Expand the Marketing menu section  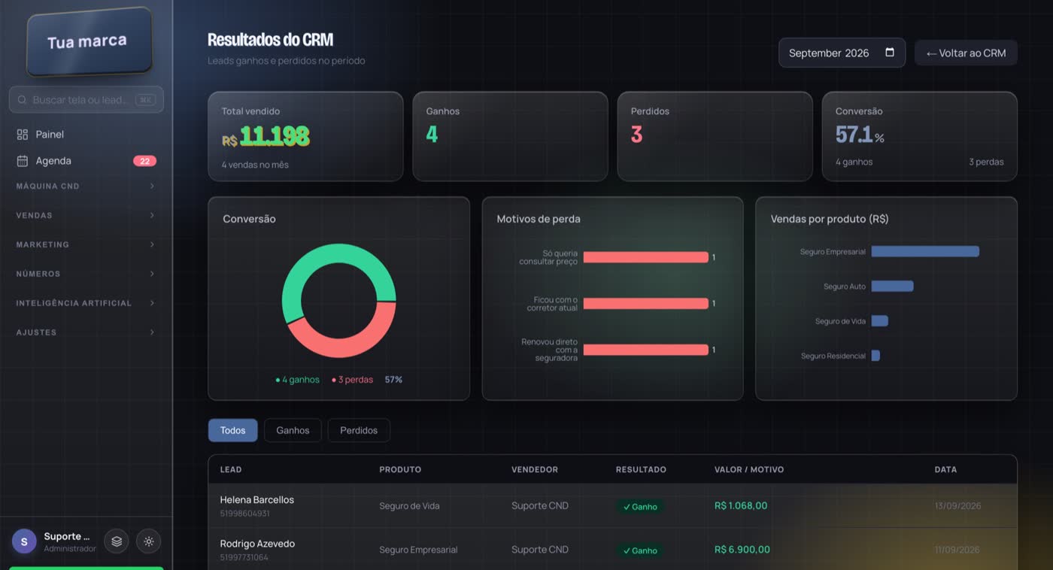tap(86, 245)
